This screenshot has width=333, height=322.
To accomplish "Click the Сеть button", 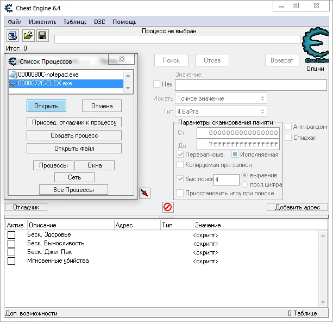I will click(x=74, y=177).
